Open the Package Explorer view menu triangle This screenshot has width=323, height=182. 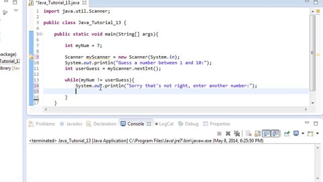point(16,11)
